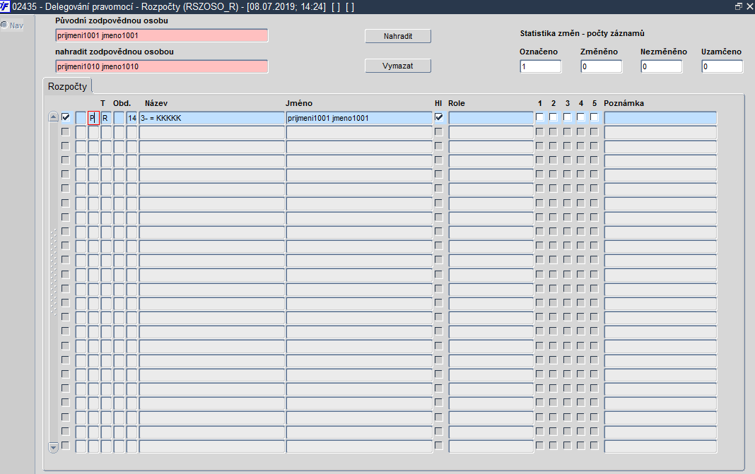
Task: Uncheck selection checkbox of KKKKK row
Action: (x=66, y=117)
